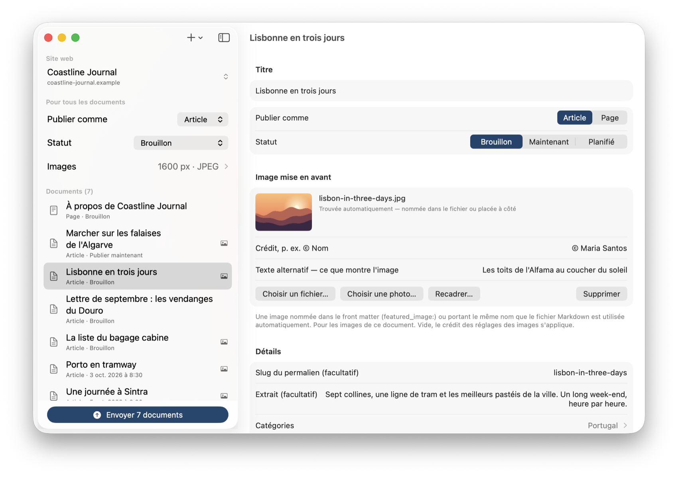The width and height of the screenshot is (678, 477).
Task: Open the Coastline Journal site switcher
Action: [138, 76]
